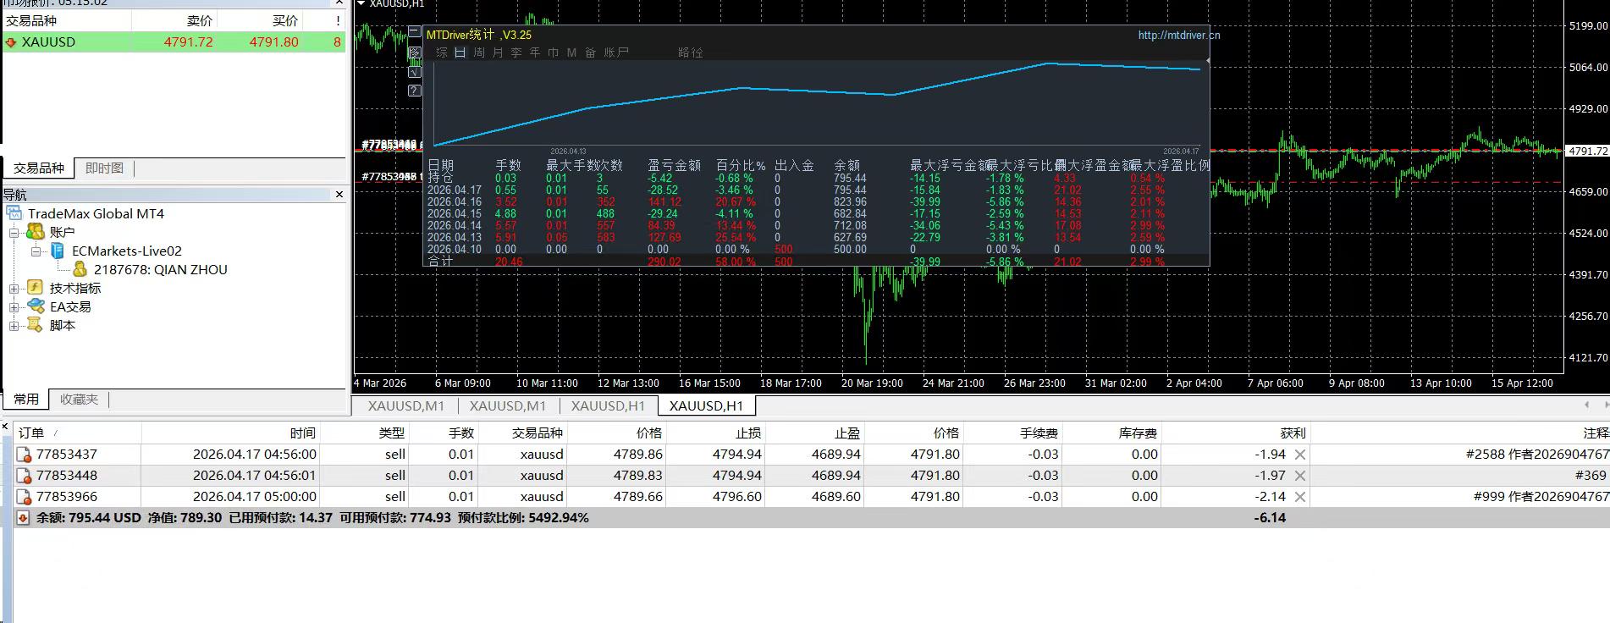This screenshot has width=1610, height=623.
Task: Select account 2187678: QIAN ZHOU
Action: point(160,269)
